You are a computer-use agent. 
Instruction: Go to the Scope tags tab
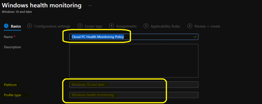[93, 26]
